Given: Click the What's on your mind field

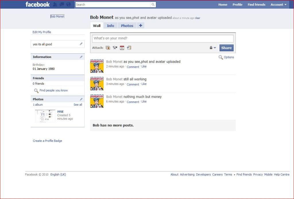Looking at the screenshot, I should click(x=163, y=38).
